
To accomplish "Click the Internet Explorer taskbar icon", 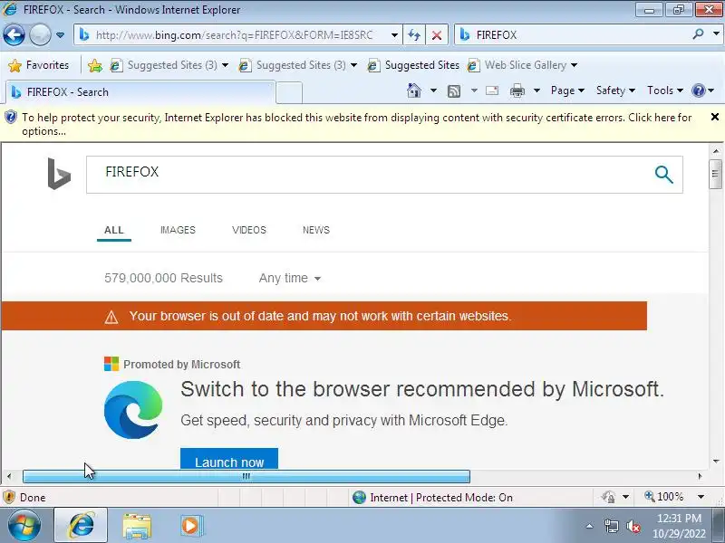I will 82,526.
